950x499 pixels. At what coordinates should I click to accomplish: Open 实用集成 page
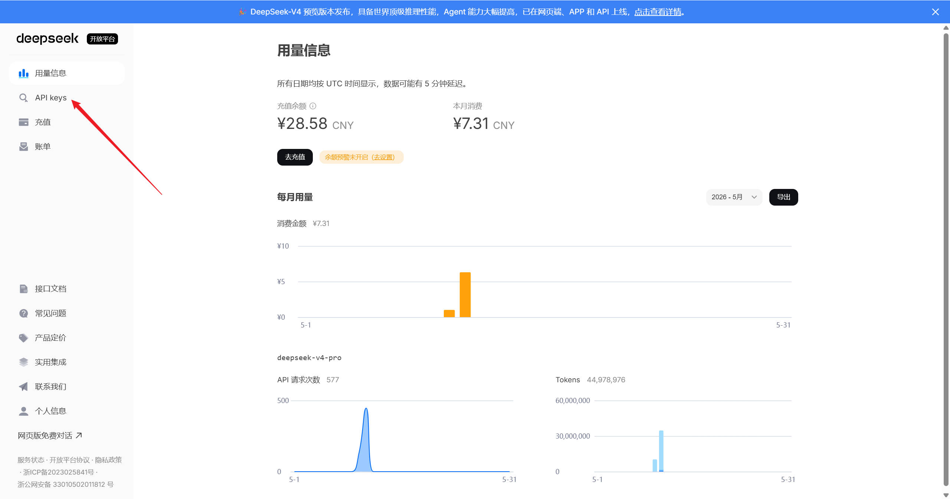[67, 362]
